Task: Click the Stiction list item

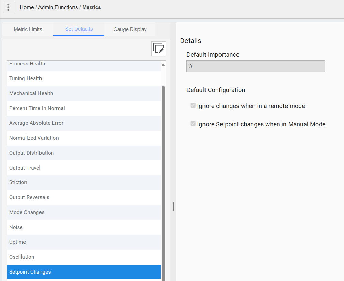Action: click(x=84, y=182)
